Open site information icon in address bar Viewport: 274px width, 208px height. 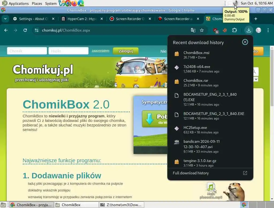tap(36, 30)
